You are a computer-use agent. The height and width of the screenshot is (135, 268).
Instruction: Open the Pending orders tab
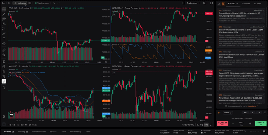[23, 132]
